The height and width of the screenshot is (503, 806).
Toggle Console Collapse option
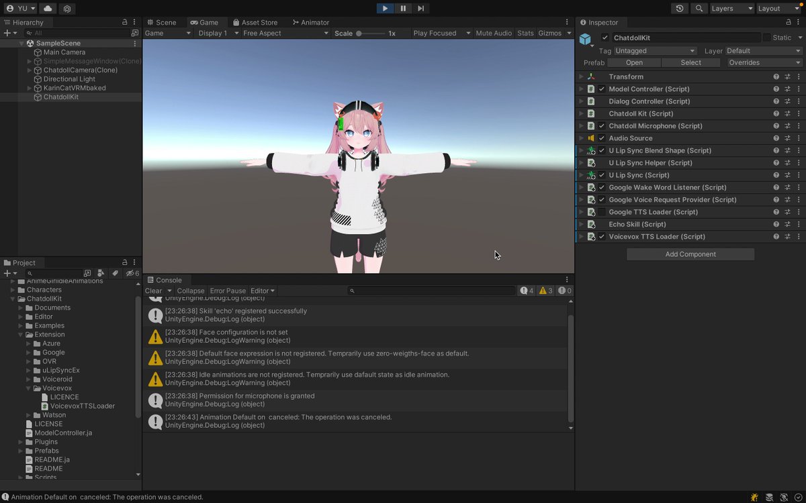pyautogui.click(x=191, y=291)
